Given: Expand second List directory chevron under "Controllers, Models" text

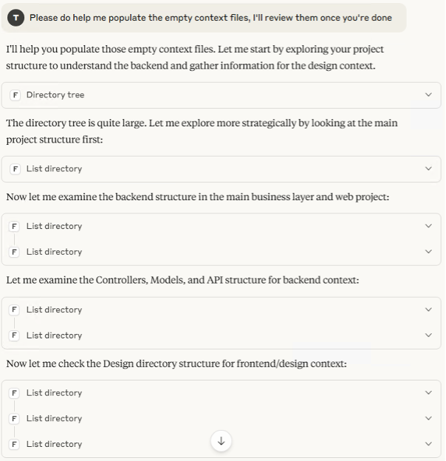Looking at the screenshot, I should [428, 335].
